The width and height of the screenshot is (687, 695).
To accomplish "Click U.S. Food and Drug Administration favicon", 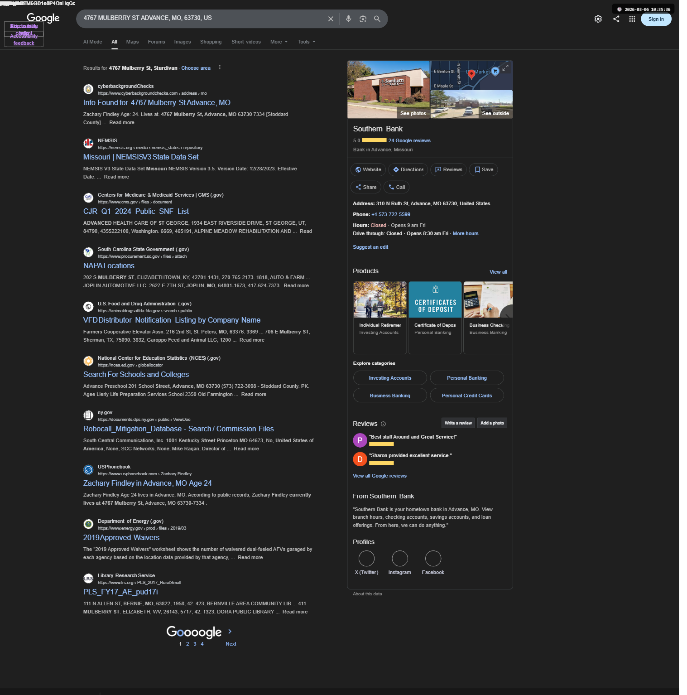I will tap(88, 307).
